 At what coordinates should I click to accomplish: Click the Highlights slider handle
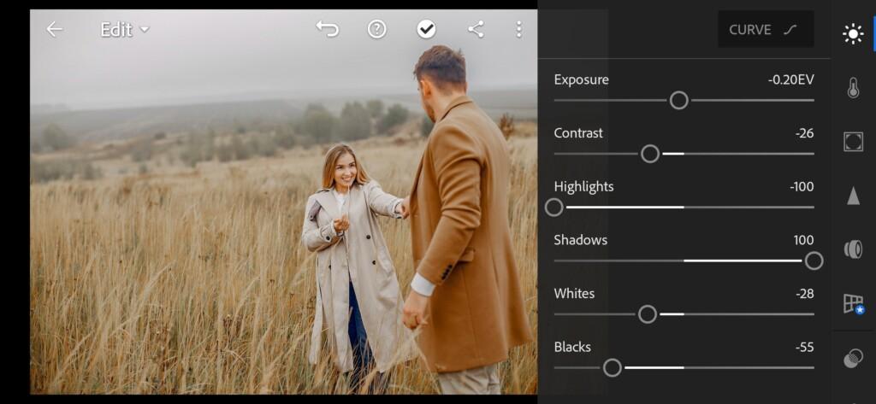coord(554,208)
